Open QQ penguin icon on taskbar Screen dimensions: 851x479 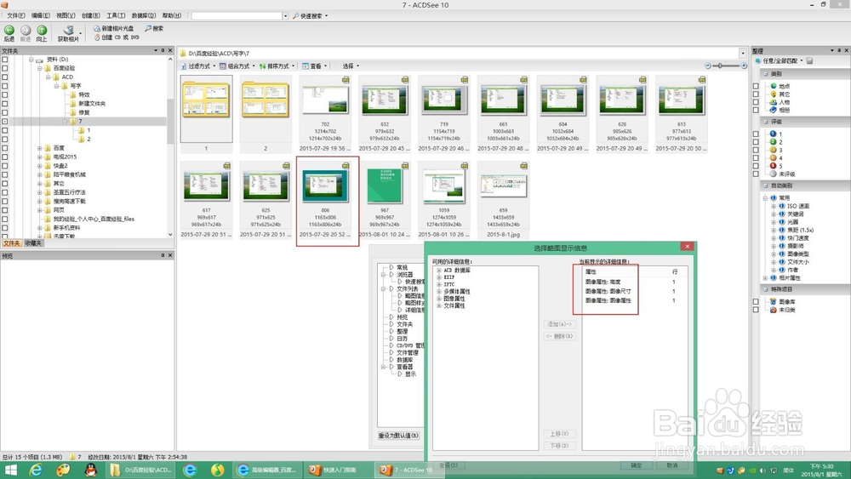91,470
